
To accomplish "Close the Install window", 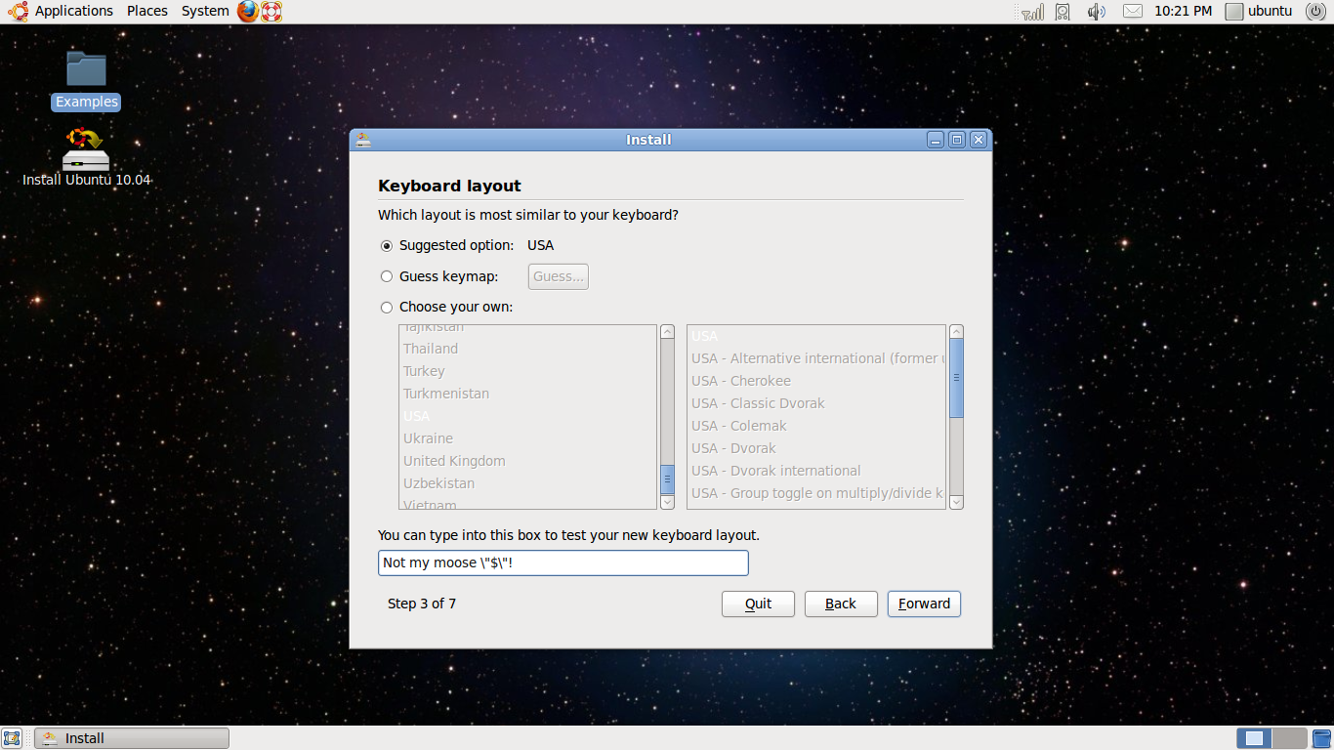I will [x=979, y=140].
